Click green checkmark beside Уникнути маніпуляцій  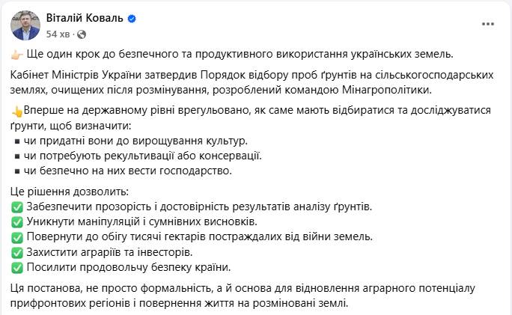(17, 221)
